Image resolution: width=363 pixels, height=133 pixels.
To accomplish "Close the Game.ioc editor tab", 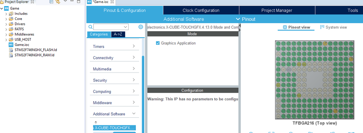I will pos(112,2).
